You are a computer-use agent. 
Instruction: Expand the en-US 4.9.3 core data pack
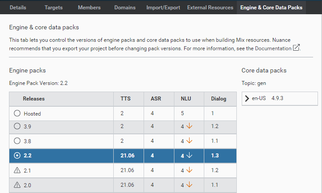247,98
